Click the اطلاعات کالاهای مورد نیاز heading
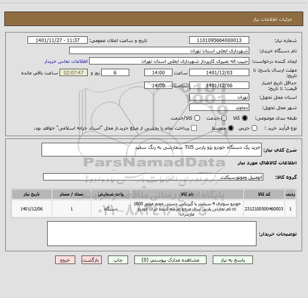The image size is (308, 298). [x=267, y=163]
